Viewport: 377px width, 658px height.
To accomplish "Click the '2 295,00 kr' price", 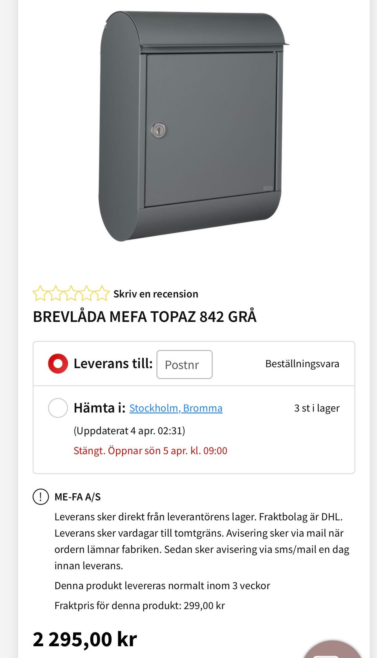I will click(85, 639).
